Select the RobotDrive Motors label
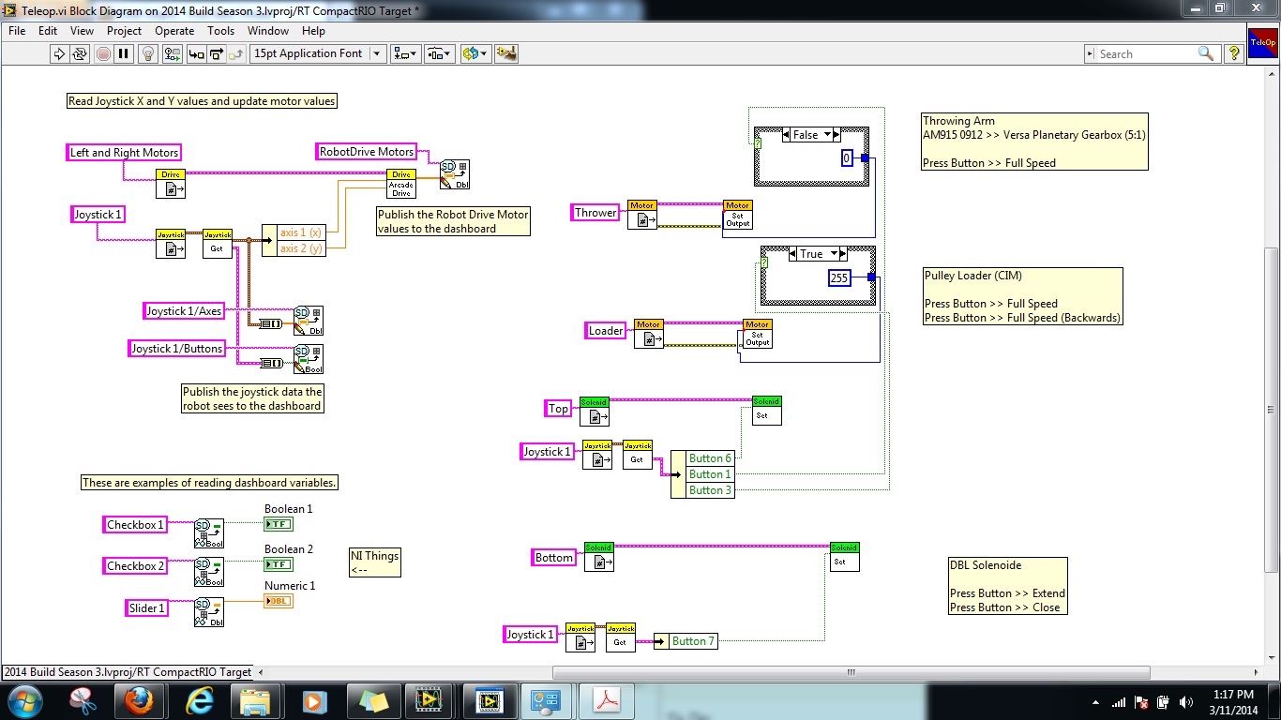 (x=367, y=152)
